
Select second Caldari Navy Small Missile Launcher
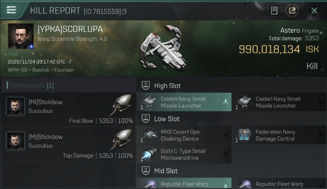(x=279, y=102)
